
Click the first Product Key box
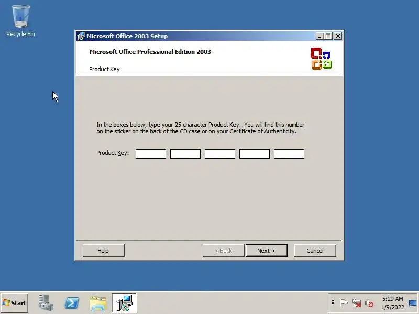pos(151,154)
